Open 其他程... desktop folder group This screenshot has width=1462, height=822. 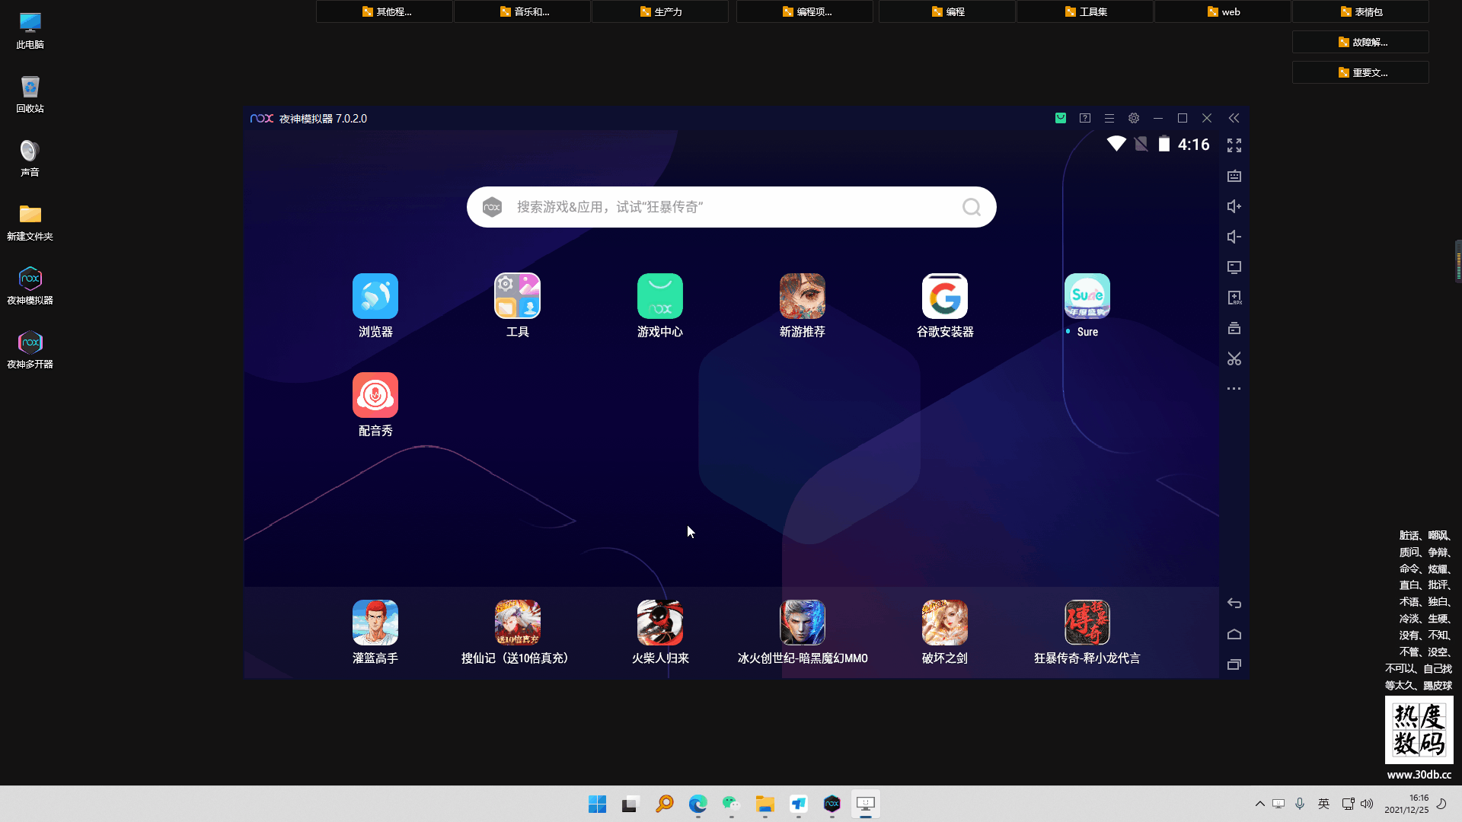(x=385, y=11)
